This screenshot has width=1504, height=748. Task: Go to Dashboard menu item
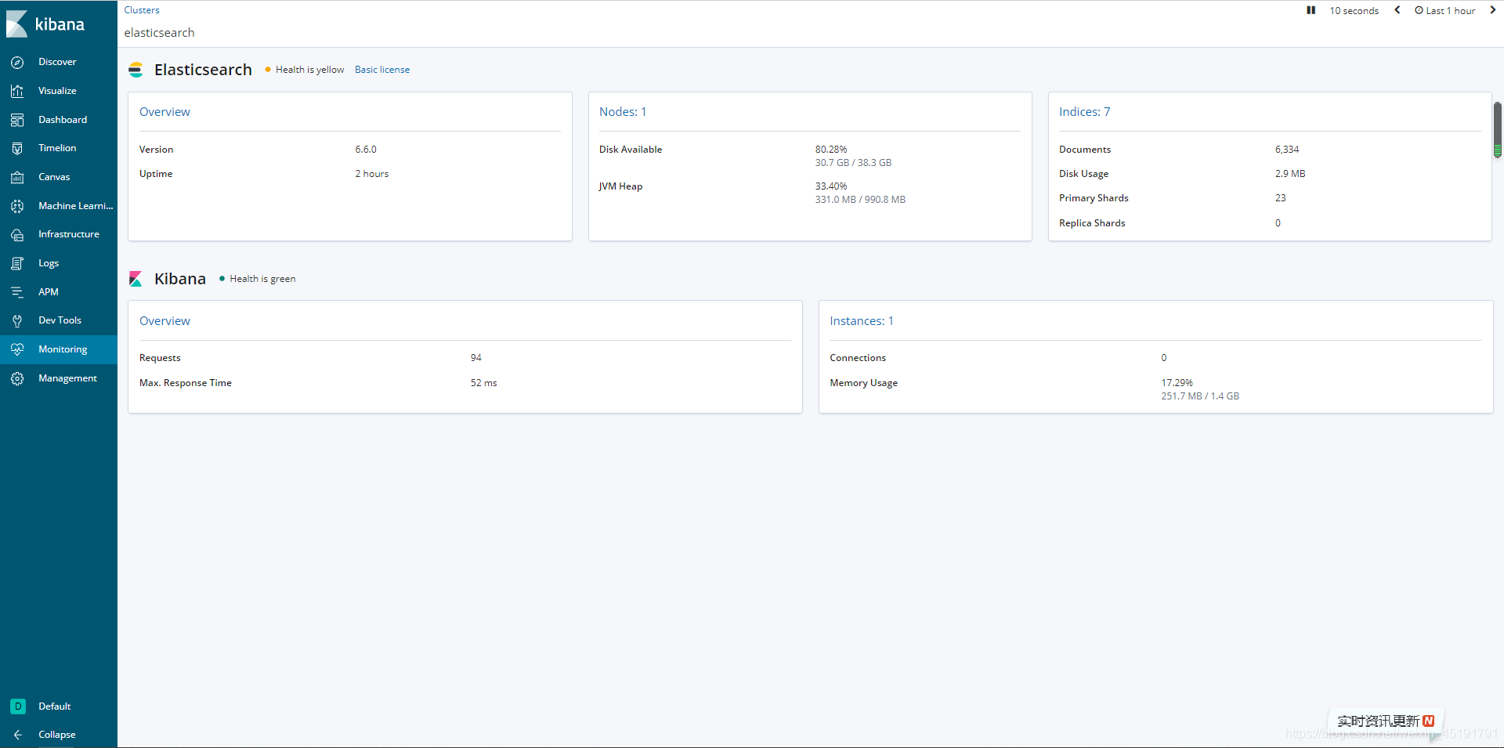click(x=63, y=120)
